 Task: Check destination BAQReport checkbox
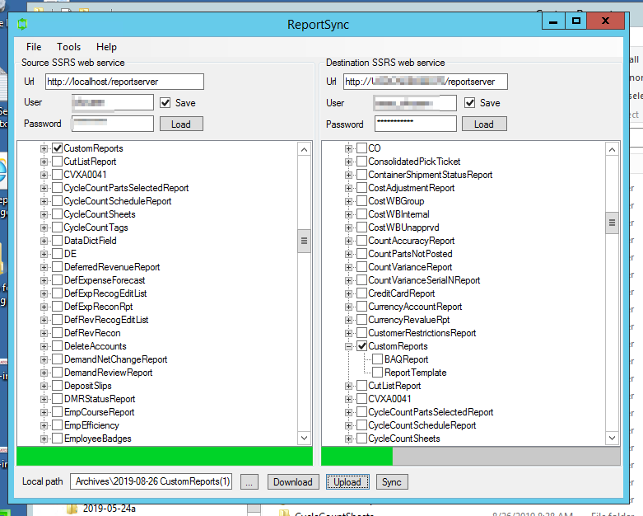click(x=378, y=359)
